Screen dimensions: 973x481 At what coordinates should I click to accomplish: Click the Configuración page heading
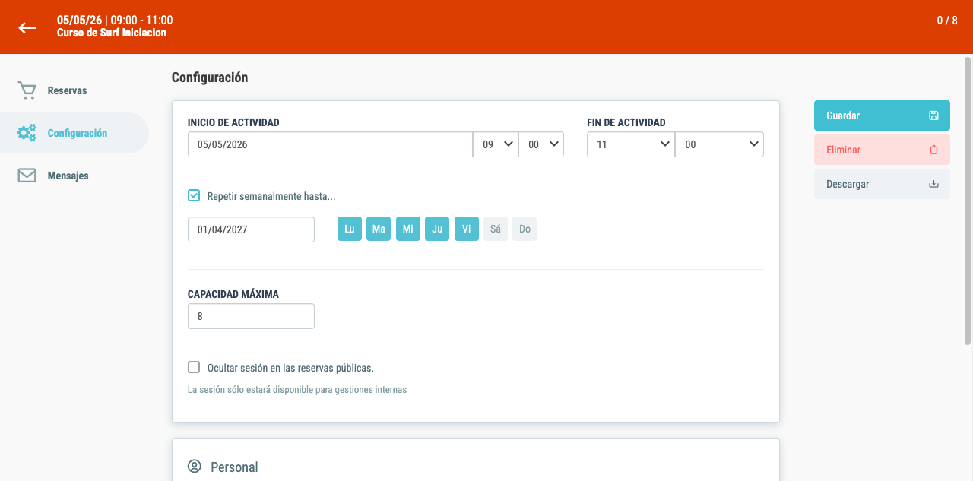[210, 78]
